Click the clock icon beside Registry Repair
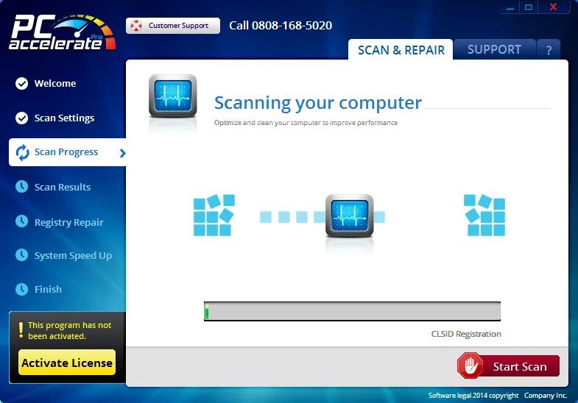Image resolution: width=578 pixels, height=403 pixels. click(22, 221)
